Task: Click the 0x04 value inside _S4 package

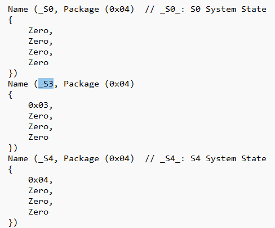Action: point(38,180)
